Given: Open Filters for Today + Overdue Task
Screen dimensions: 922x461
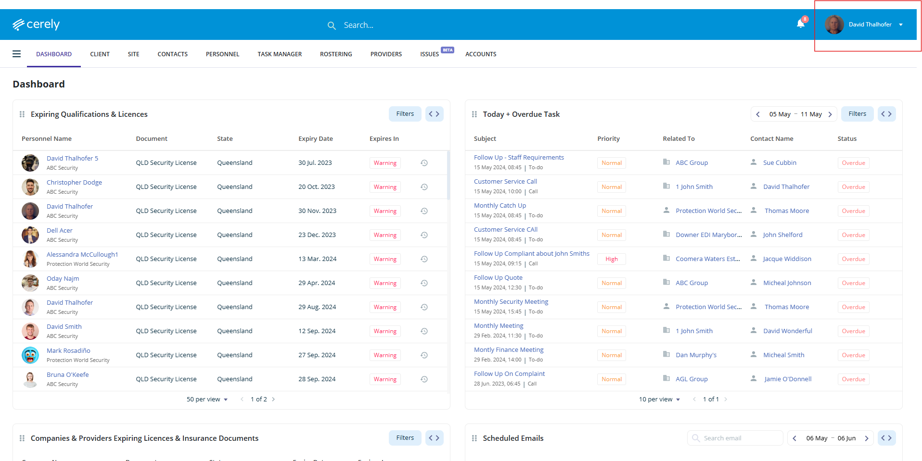Looking at the screenshot, I should pyautogui.click(x=857, y=114).
